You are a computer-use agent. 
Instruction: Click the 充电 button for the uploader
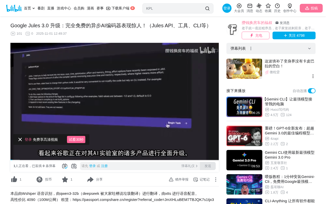pos(255,35)
